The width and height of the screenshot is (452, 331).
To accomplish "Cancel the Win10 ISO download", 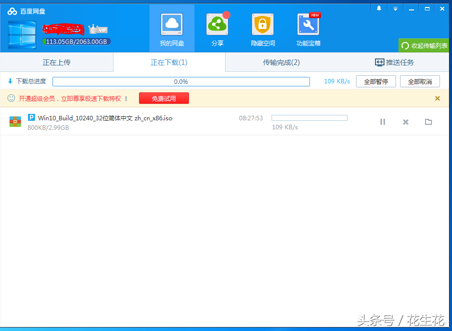I will pos(405,122).
